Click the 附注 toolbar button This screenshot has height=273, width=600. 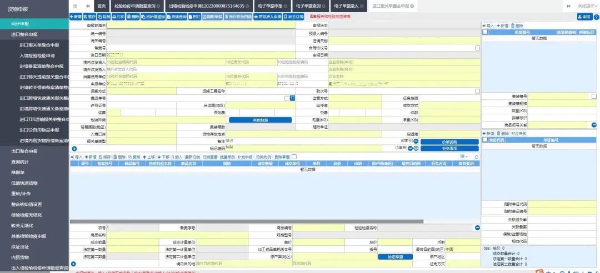[194, 17]
